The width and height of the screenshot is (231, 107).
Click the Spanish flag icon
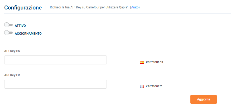point(142,62)
